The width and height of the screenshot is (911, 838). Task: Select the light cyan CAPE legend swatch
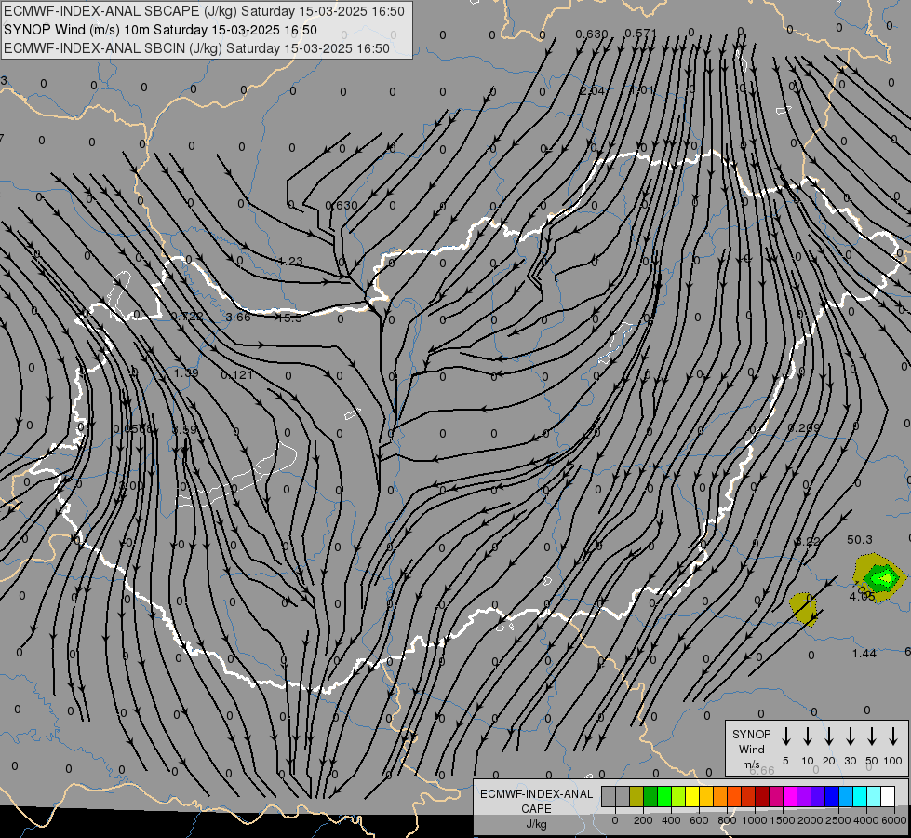873,797
